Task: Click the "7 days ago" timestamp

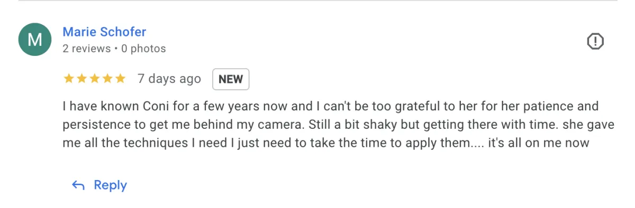Action: coord(169,79)
